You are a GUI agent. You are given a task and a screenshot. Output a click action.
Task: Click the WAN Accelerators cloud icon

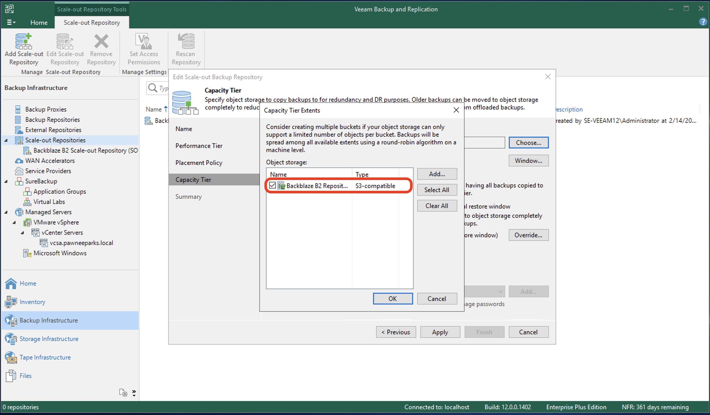pos(19,161)
